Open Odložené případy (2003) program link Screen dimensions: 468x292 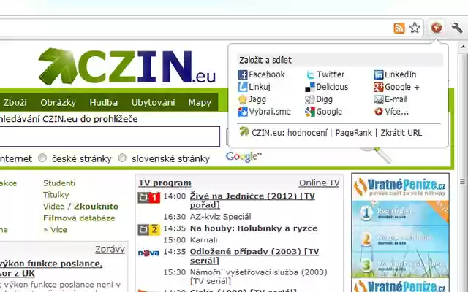(254, 256)
